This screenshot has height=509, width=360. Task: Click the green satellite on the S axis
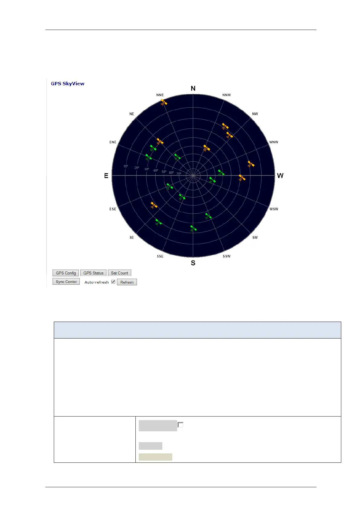[x=193, y=229]
